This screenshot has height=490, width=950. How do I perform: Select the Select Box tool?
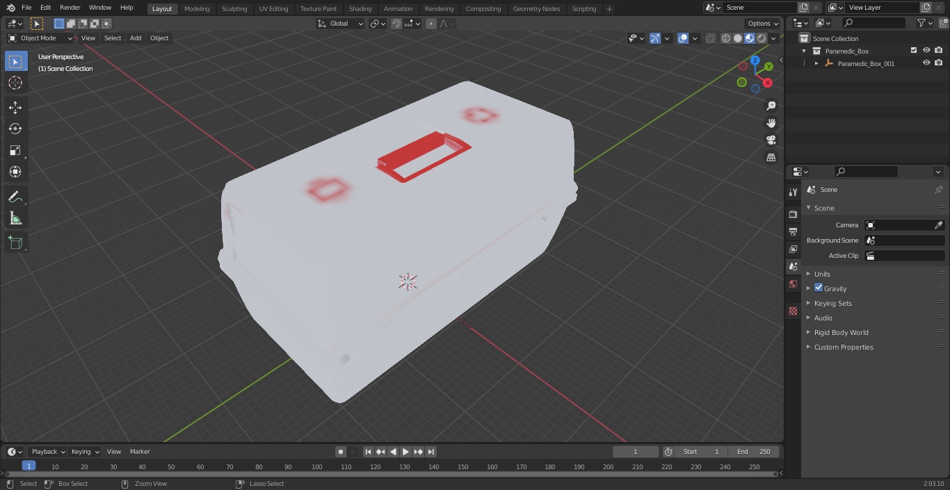[15, 62]
